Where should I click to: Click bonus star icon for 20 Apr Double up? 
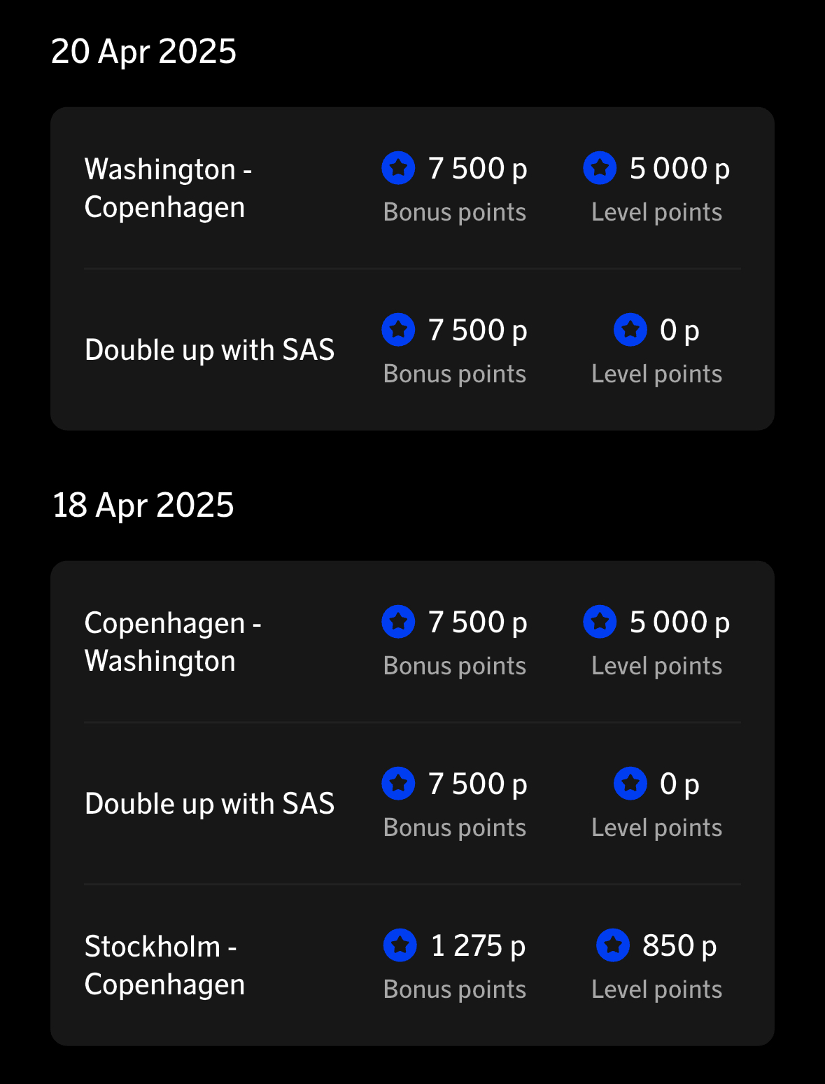(398, 330)
